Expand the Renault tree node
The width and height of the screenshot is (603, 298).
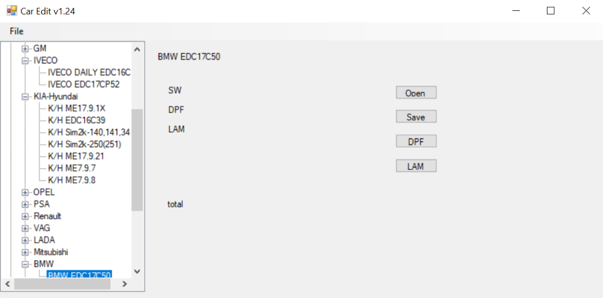pyautogui.click(x=25, y=216)
